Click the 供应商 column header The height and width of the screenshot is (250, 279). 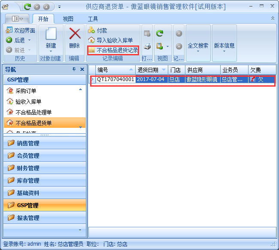pos(203,70)
